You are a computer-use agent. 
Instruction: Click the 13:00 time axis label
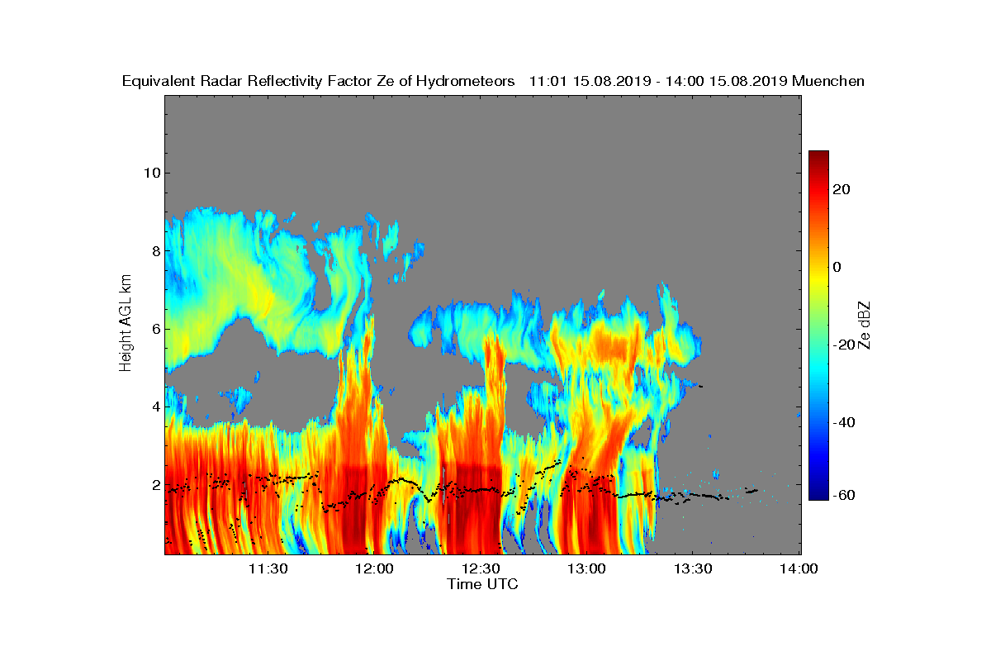[589, 569]
